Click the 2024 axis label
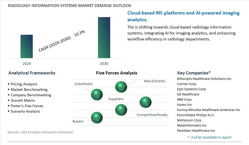Viewport: 249px width, 145px height. (x=27, y=64)
